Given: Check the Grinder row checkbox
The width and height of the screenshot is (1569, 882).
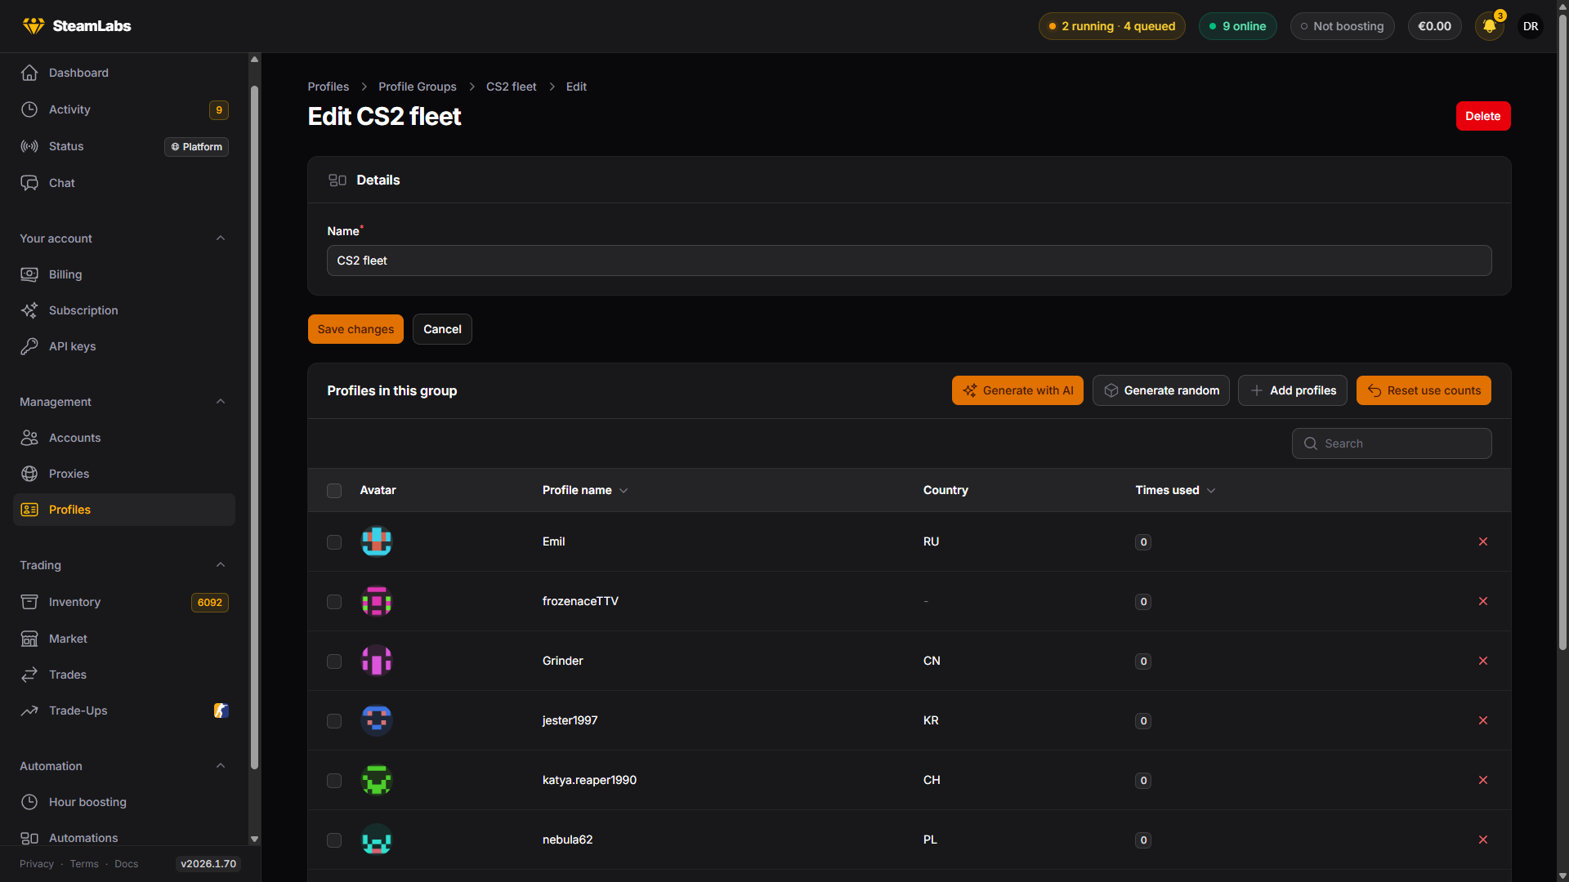Looking at the screenshot, I should pos(334,661).
